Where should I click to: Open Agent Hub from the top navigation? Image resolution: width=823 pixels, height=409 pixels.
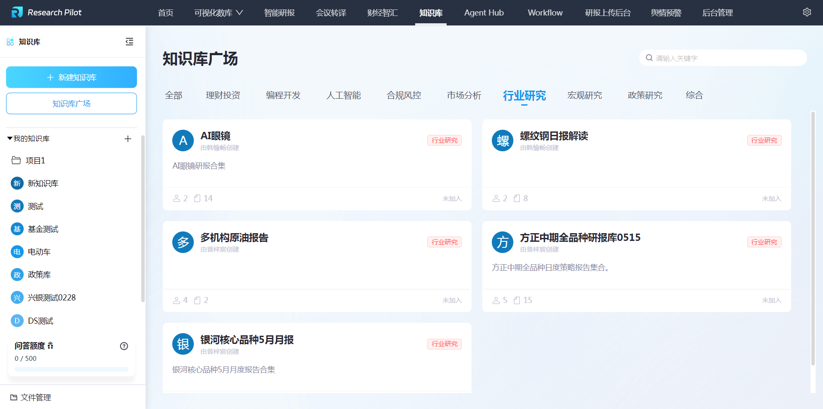484,13
